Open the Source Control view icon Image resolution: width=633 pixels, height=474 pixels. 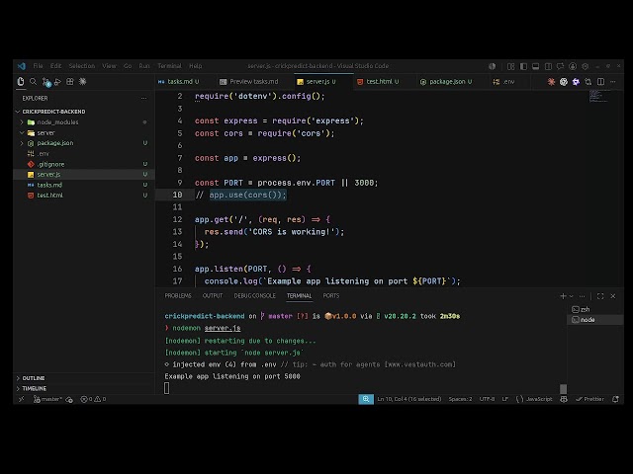pos(46,82)
